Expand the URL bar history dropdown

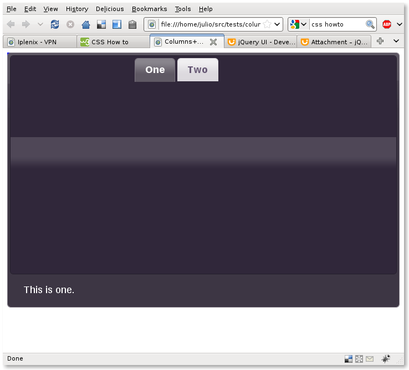point(278,24)
